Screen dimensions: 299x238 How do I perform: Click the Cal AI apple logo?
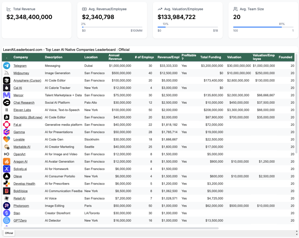click(x=7, y=88)
